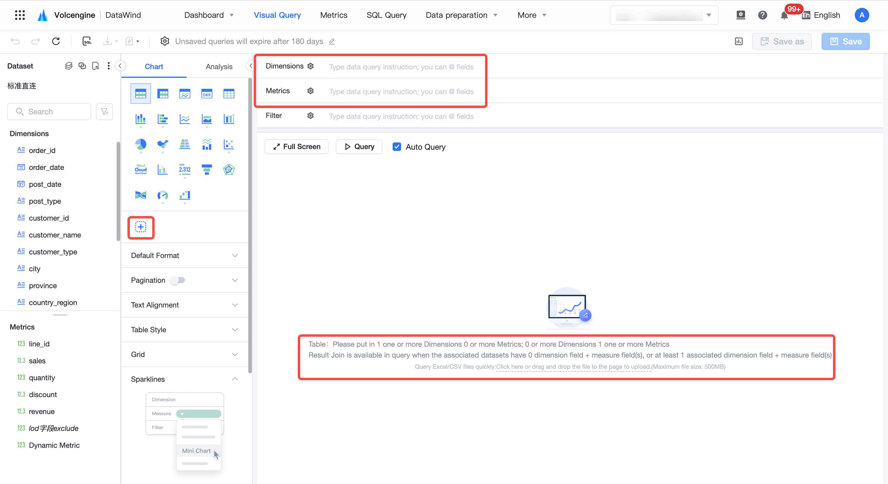Collapse the Sparklines section
Image resolution: width=888 pixels, height=484 pixels.
tap(185, 379)
